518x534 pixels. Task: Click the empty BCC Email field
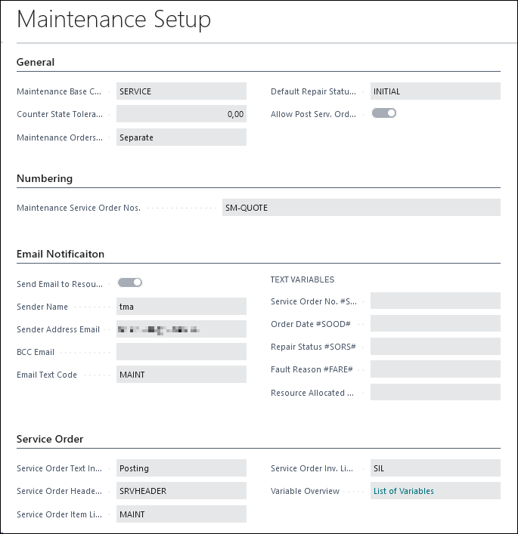[181, 351]
